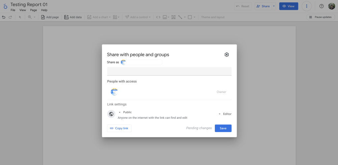Image resolution: width=338 pixels, height=165 pixels.
Task: Click the Looker Studio logo icon
Action: click(x=5, y=6)
